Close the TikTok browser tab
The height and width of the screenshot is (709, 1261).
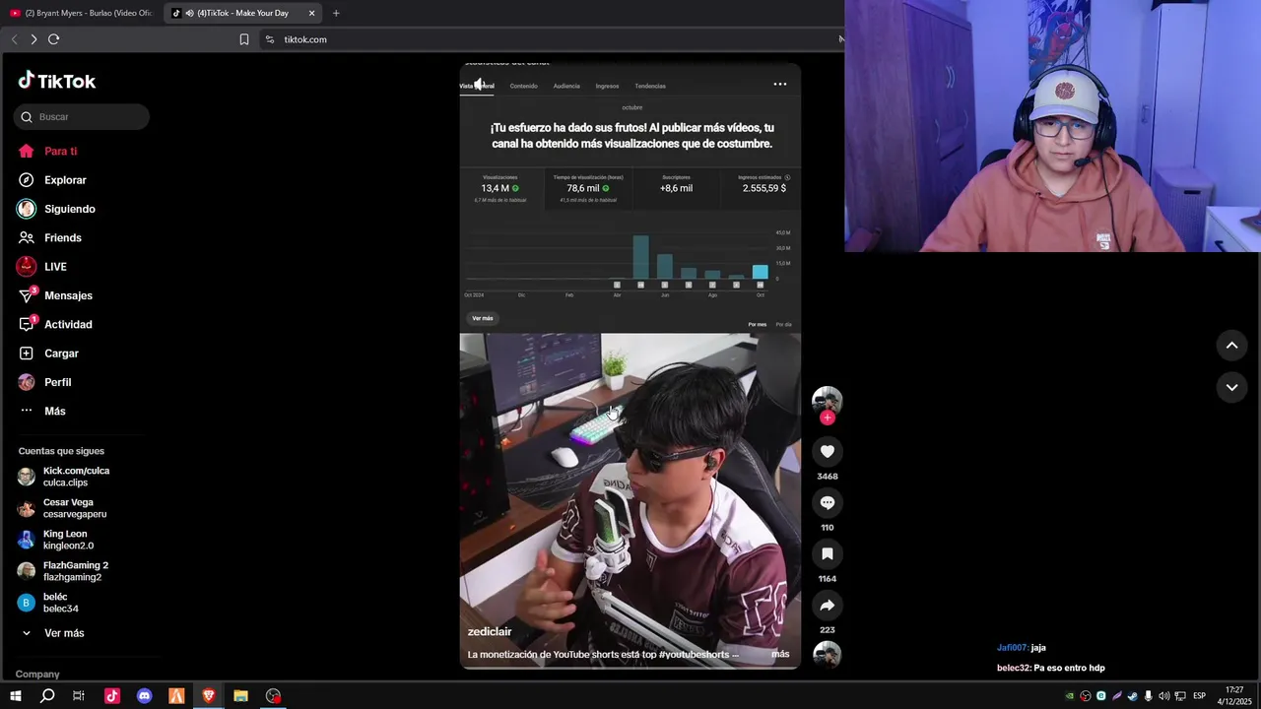click(x=312, y=13)
